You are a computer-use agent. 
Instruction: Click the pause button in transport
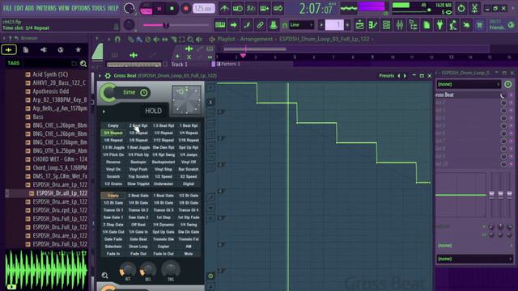[x=159, y=9]
